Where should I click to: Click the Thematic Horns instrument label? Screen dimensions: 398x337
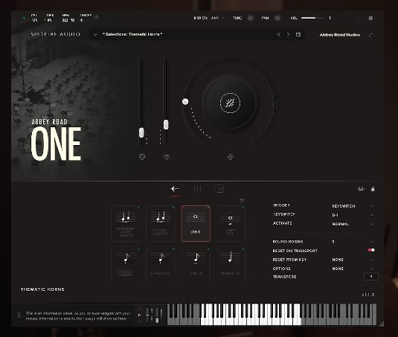(42, 289)
